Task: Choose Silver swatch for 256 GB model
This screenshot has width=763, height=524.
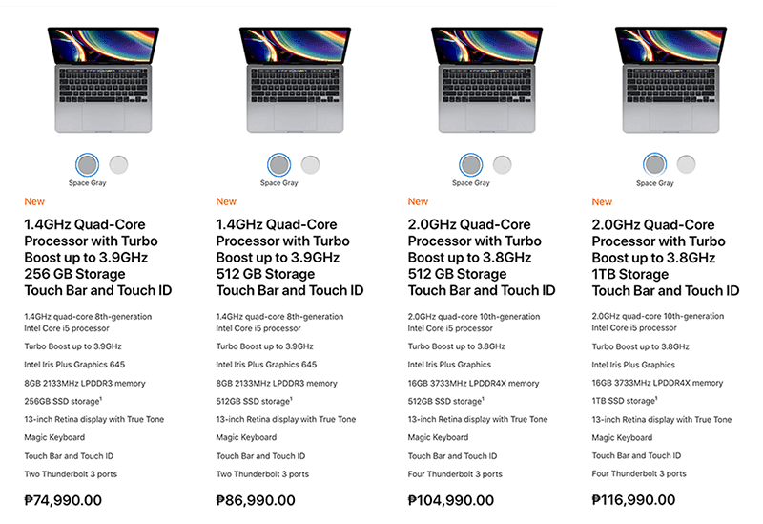Action: coord(118,164)
